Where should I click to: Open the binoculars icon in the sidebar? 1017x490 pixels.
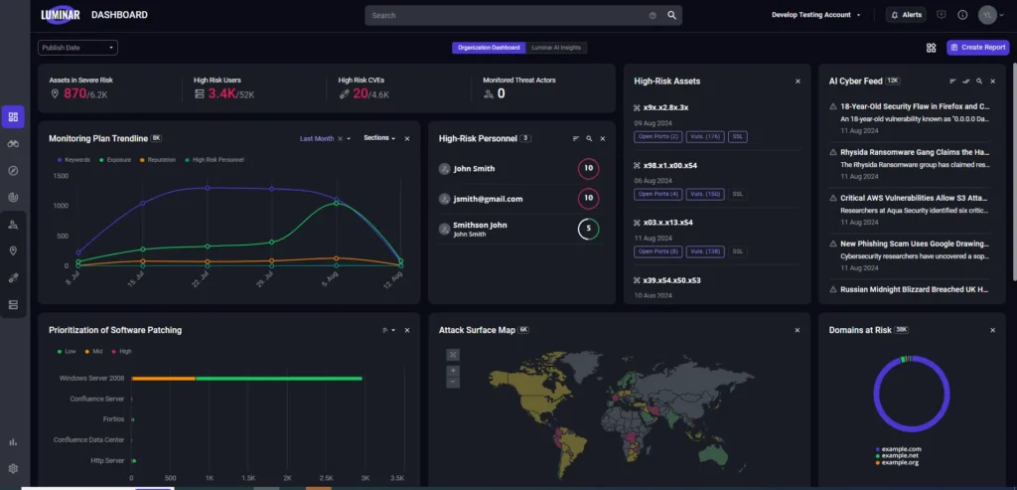tap(13, 144)
